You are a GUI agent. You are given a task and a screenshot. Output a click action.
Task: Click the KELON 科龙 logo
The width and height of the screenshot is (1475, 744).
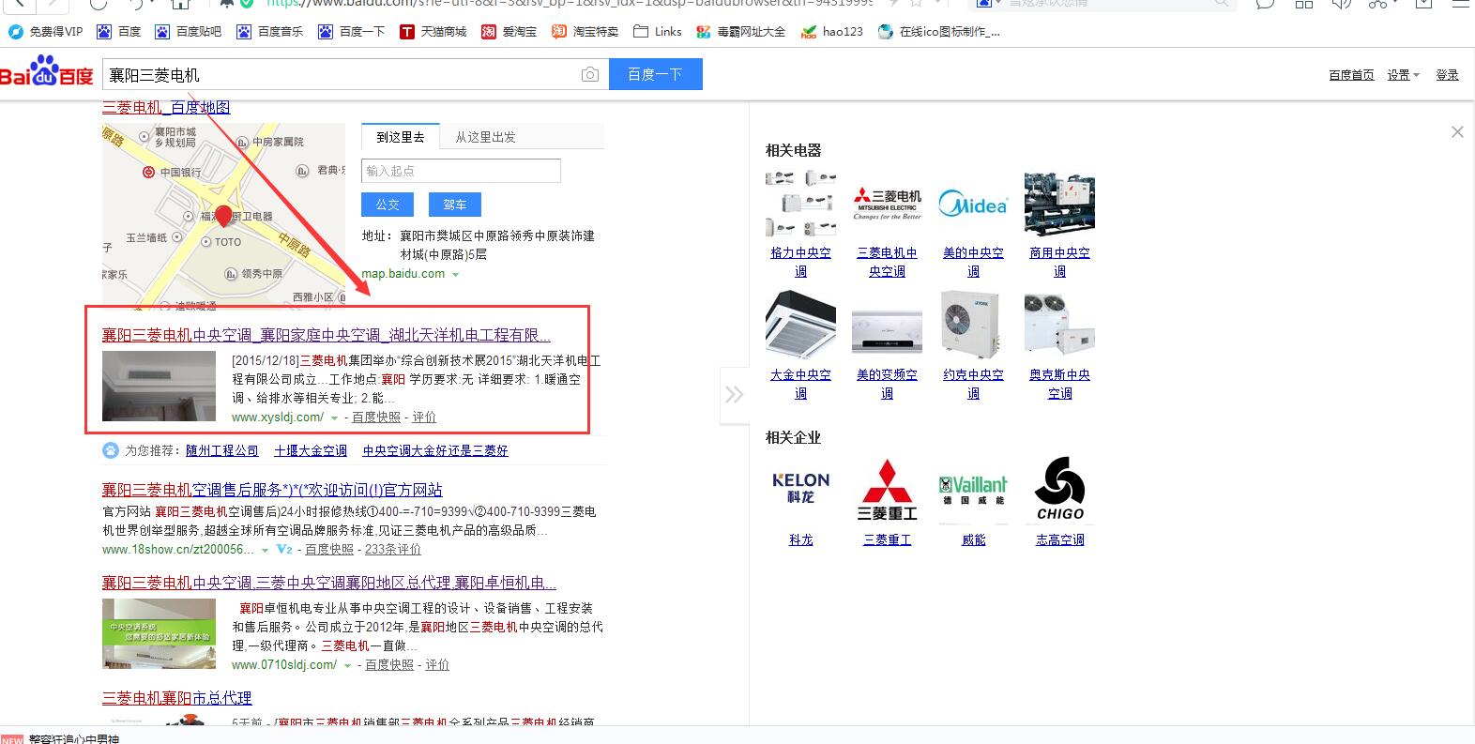click(x=800, y=489)
